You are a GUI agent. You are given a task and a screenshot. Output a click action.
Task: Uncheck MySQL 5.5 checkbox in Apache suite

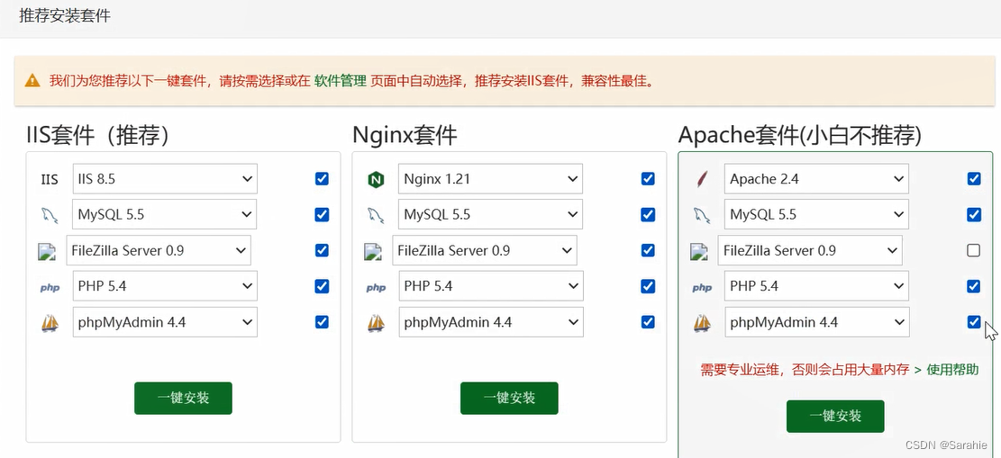point(974,214)
